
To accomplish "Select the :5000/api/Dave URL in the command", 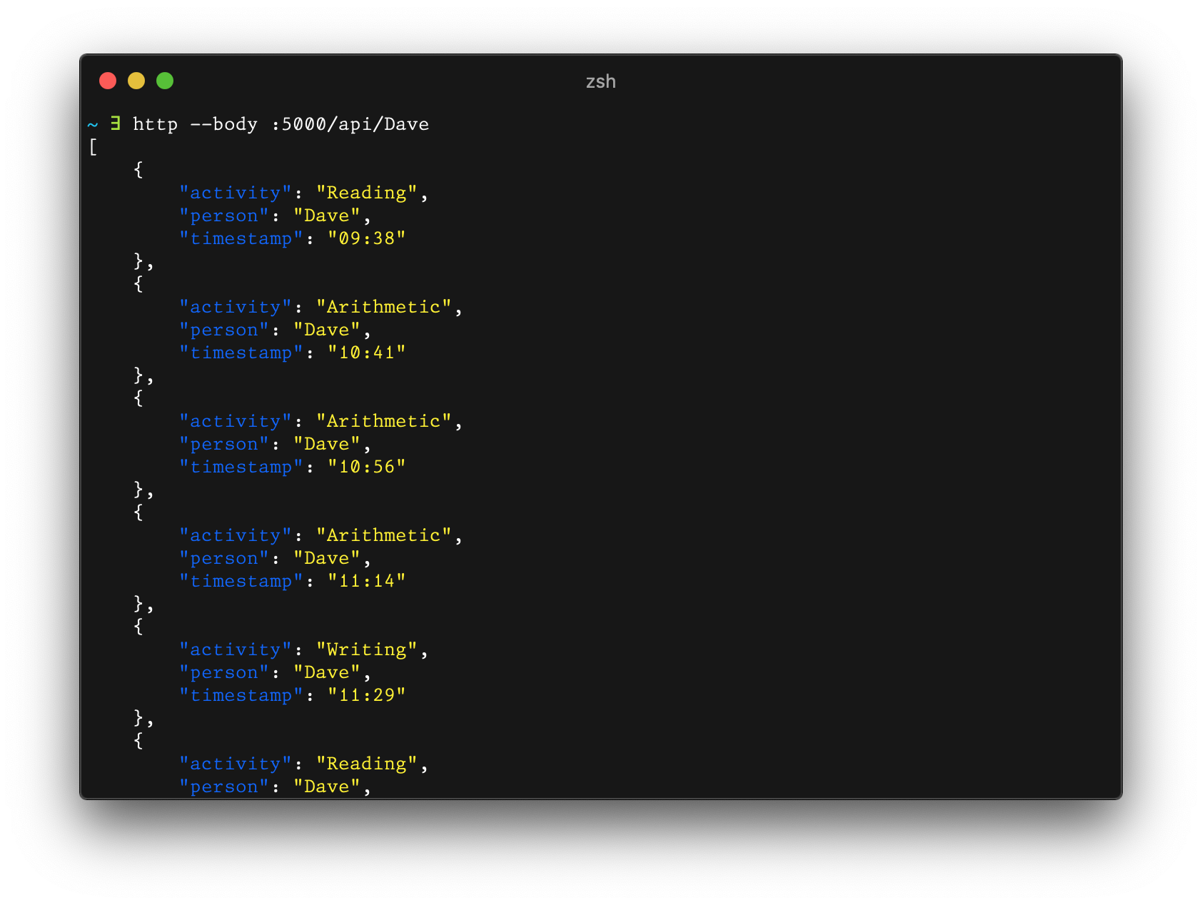I will click(x=353, y=123).
